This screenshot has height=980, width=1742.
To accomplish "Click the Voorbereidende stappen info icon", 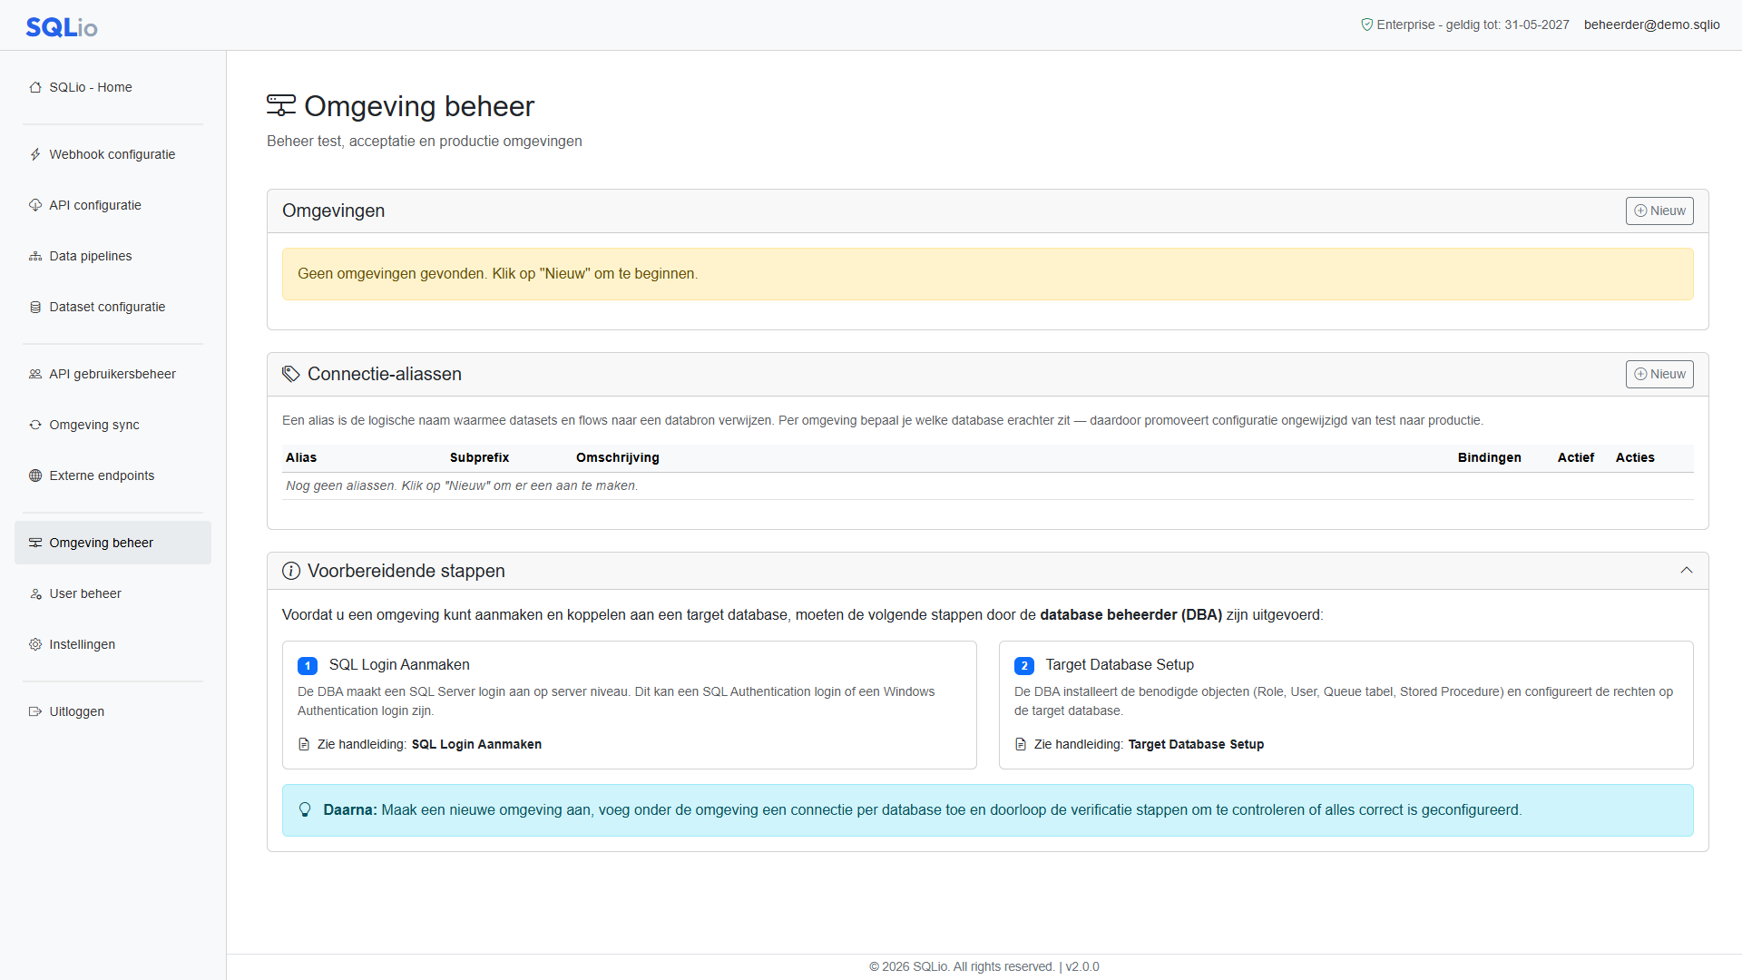I will [x=291, y=571].
